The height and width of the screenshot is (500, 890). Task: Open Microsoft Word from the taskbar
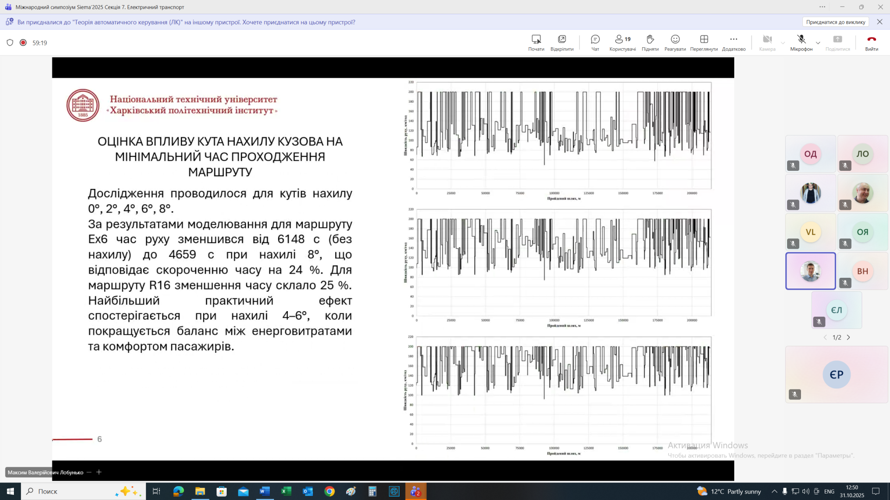click(x=264, y=491)
